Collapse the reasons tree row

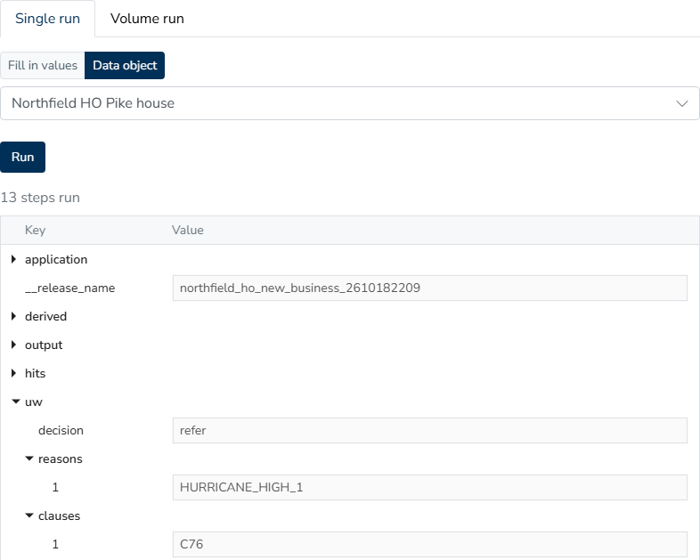29,459
